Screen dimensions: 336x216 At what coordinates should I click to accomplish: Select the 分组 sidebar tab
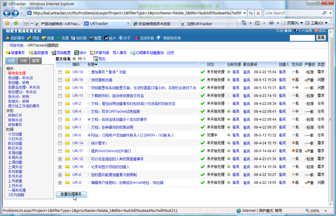tap(23, 61)
